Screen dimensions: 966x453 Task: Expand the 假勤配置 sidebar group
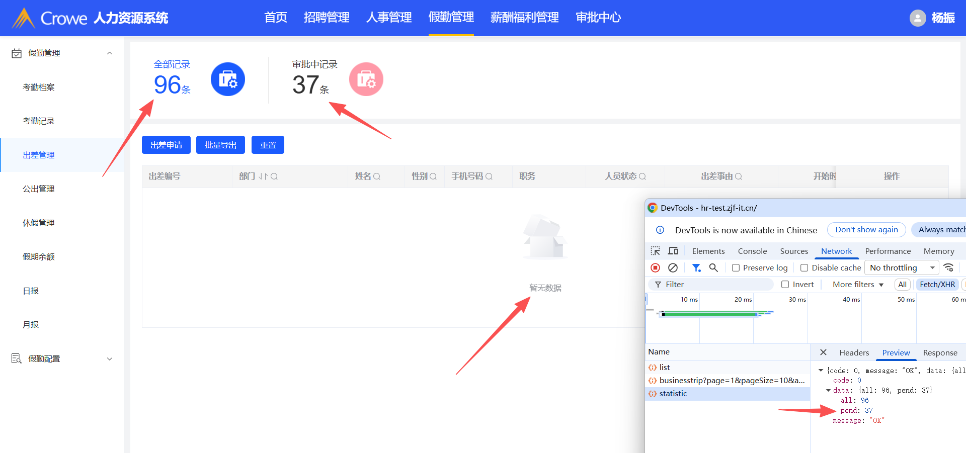point(110,358)
